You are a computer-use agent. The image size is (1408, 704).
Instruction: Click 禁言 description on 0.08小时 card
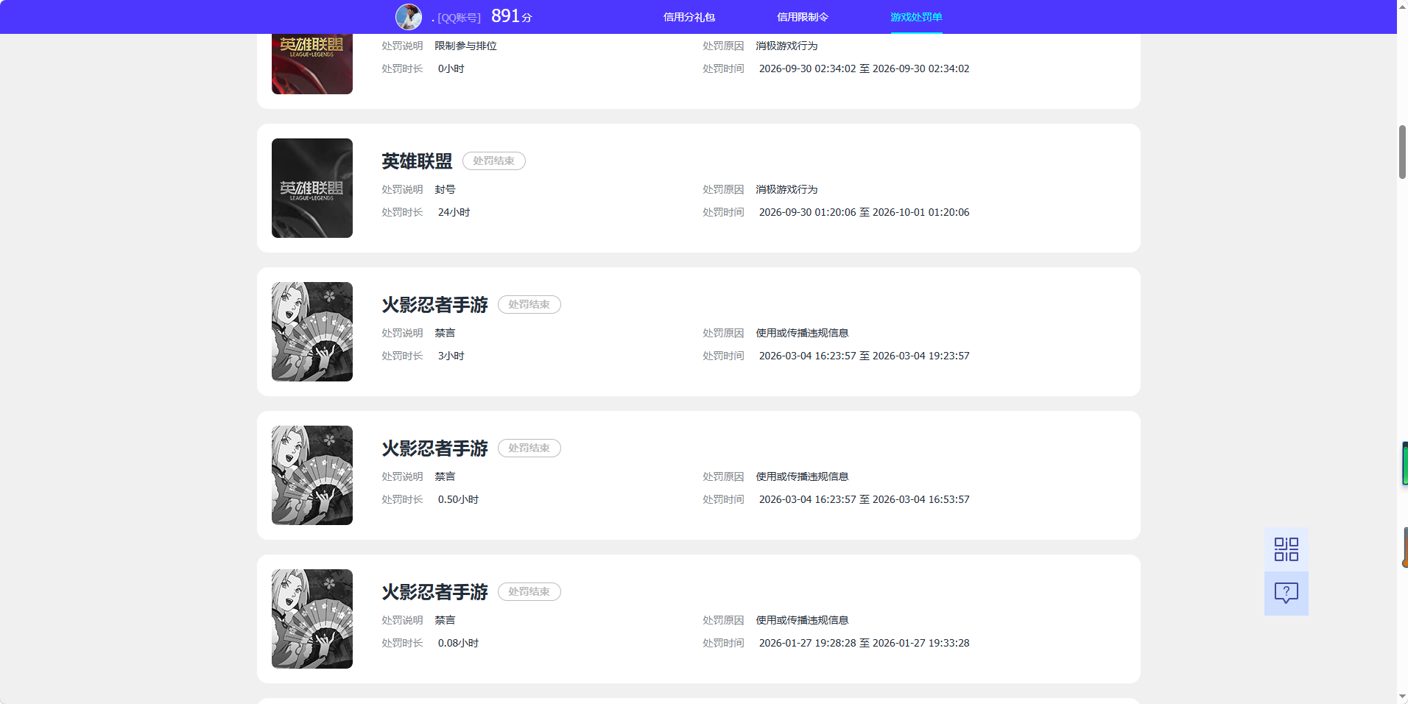click(x=445, y=620)
